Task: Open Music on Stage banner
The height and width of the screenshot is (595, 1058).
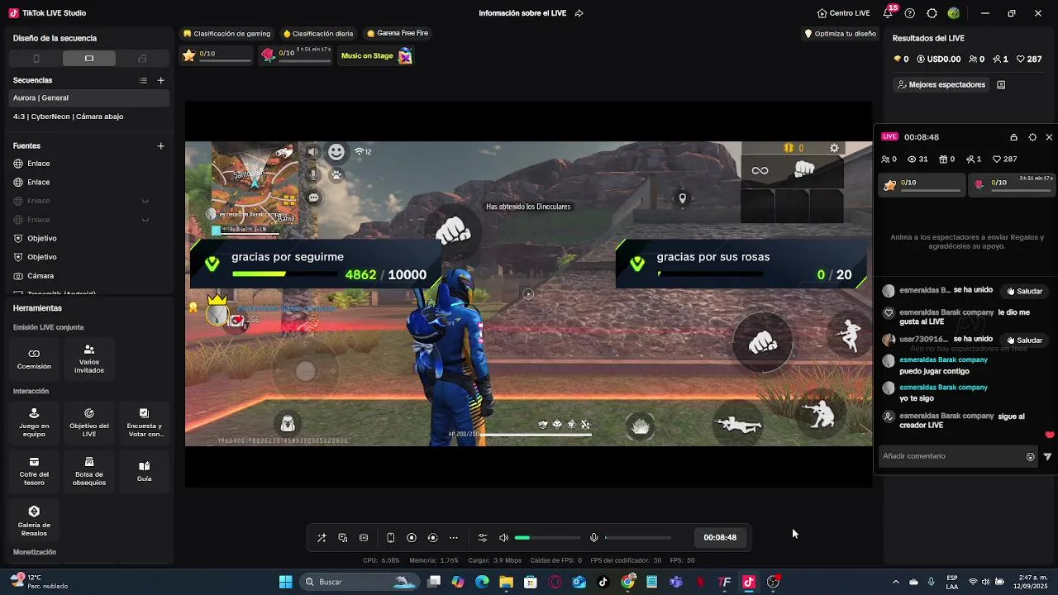Action: [x=376, y=55]
